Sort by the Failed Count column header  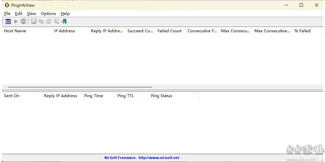(170, 31)
